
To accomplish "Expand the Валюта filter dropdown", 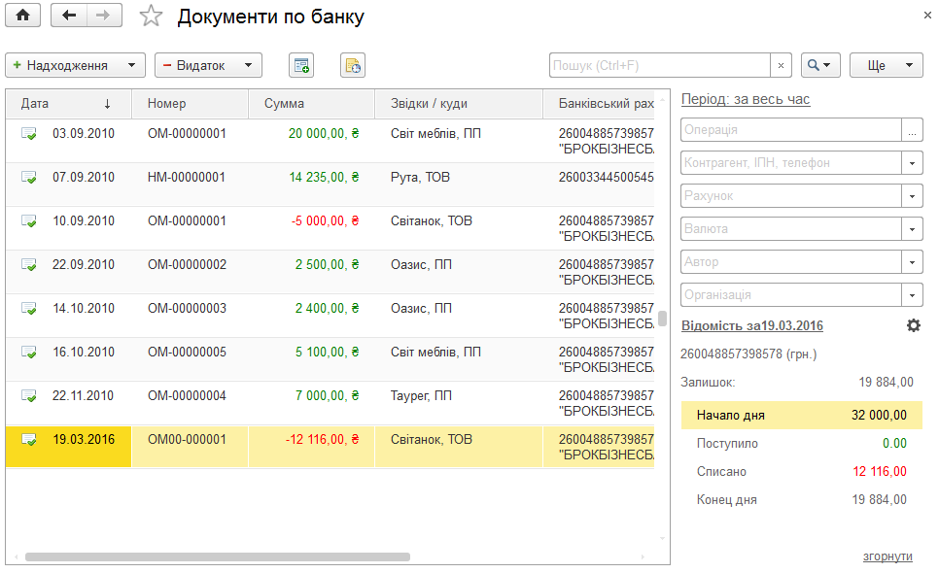I will click(912, 228).
